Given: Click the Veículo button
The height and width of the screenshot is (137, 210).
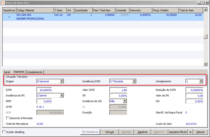Looking at the screenshot, I should [109, 132].
